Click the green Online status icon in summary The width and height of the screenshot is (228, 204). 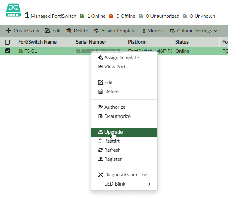pos(82,16)
